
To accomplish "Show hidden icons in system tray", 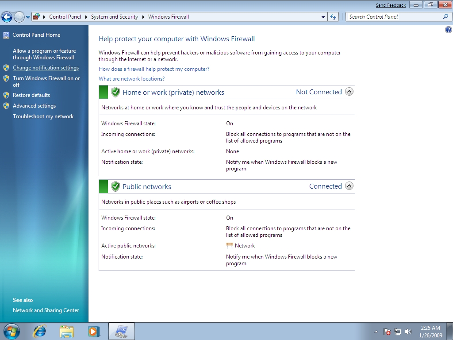I will [376, 332].
